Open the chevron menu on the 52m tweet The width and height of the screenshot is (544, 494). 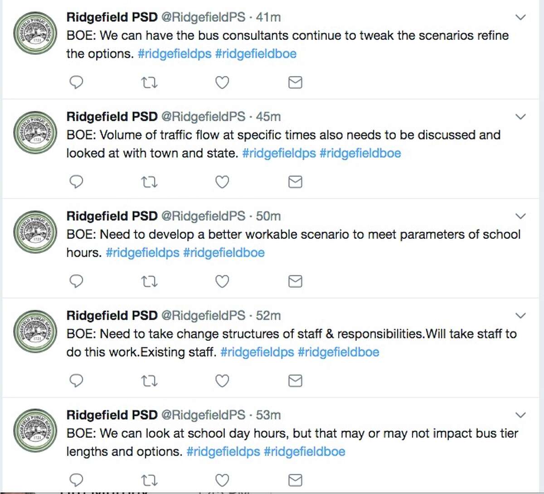[x=521, y=316]
